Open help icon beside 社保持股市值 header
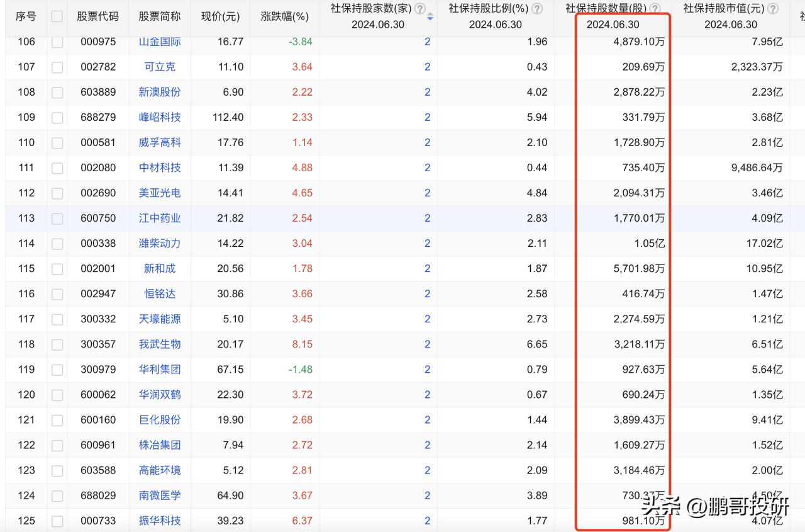The width and height of the screenshot is (805, 532). [773, 9]
